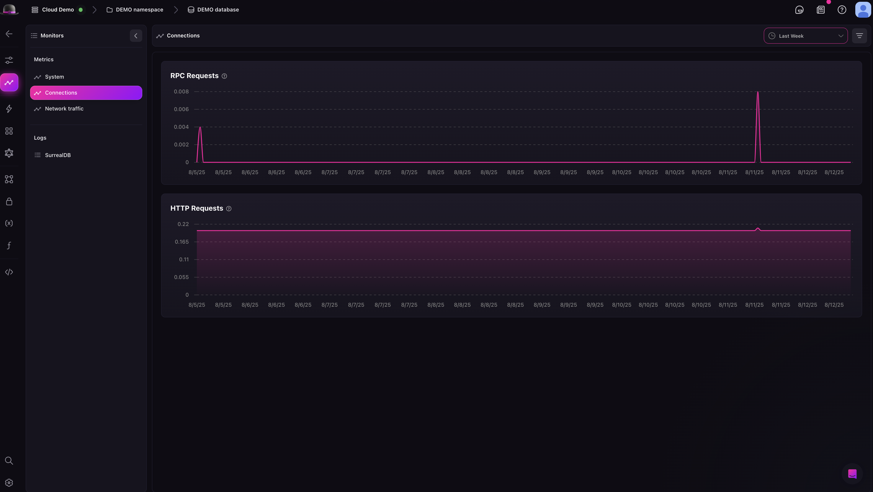
Task: Click the lightning bolt icon in sidebar
Action: pos(9,109)
